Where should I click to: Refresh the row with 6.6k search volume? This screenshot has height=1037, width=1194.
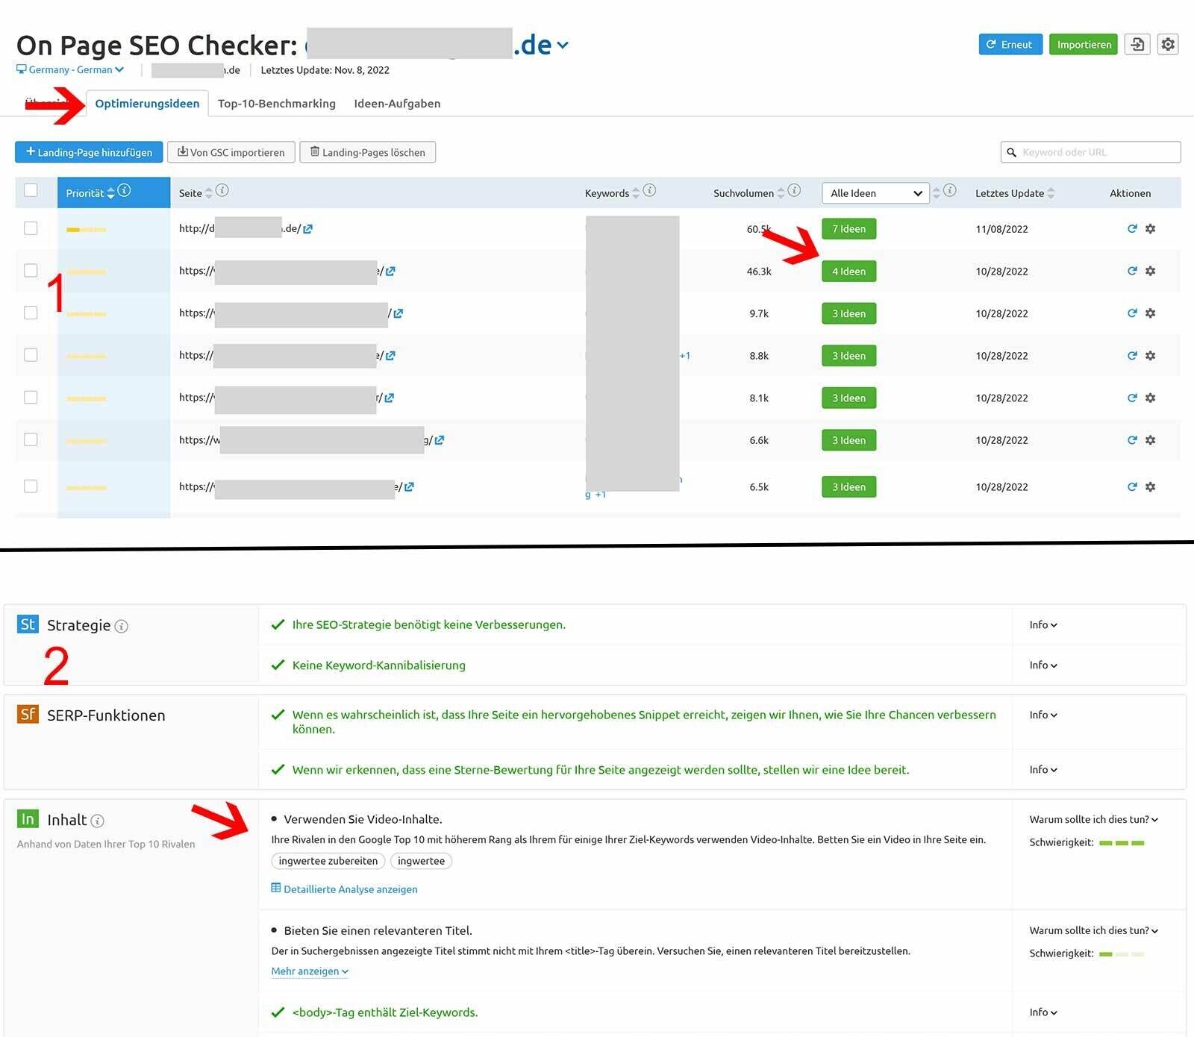coord(1132,440)
